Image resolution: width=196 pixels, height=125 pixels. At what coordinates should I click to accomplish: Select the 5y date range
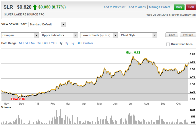click(73, 43)
